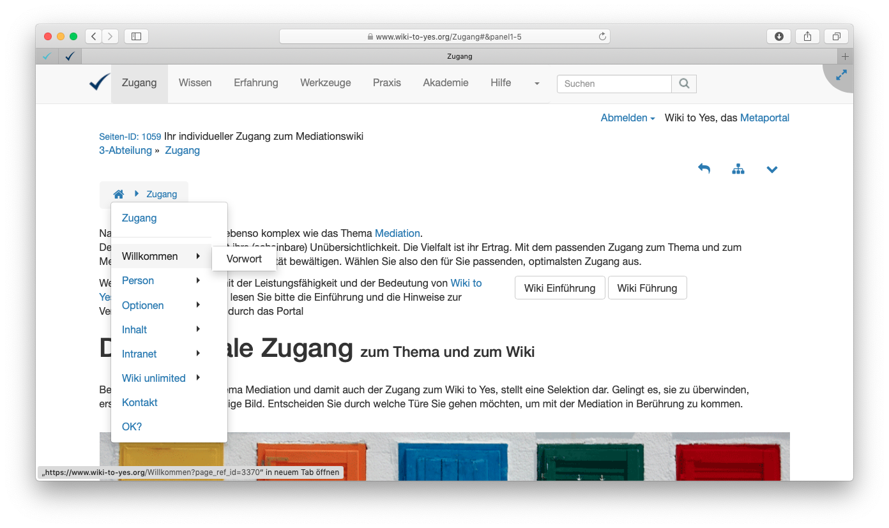The height and width of the screenshot is (528, 889).
Task: Click the fullscreen expand arrows icon
Action: click(x=841, y=75)
